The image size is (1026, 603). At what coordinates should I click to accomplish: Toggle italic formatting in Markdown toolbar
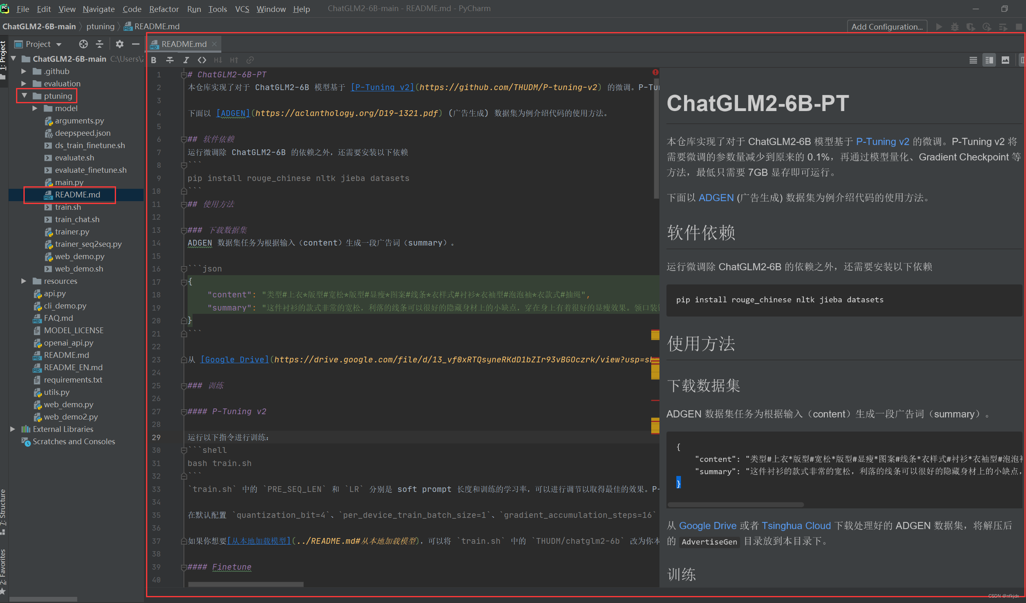[186, 60]
